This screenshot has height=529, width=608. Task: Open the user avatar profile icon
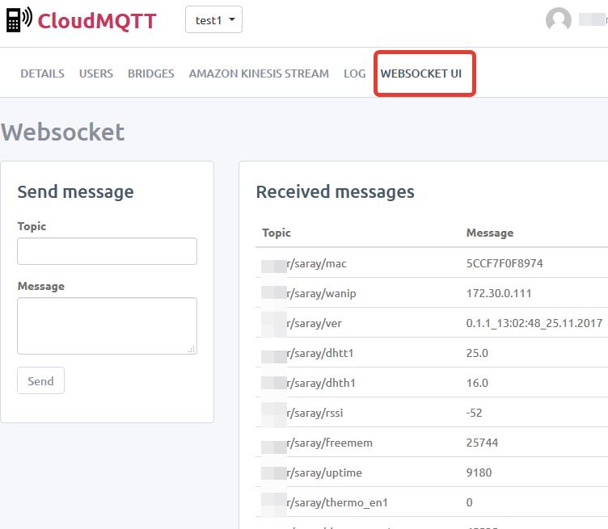click(x=559, y=20)
